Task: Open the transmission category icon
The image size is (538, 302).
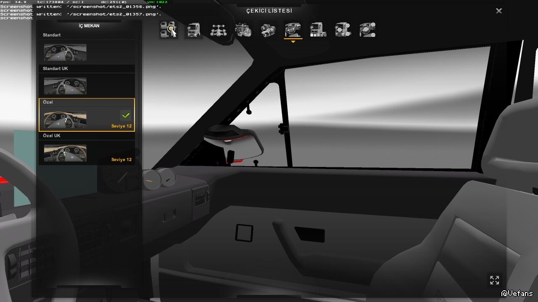Action: pos(268,30)
